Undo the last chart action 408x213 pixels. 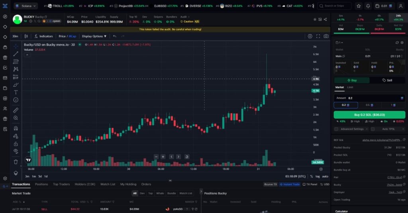(115, 36)
